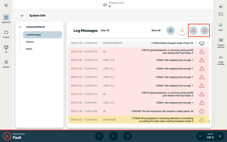The image size is (227, 142).
Task: Go back using the arrow
Action: tap(22, 16)
